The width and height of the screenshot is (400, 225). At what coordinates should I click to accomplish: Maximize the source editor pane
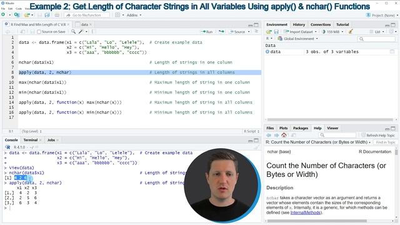click(x=256, y=25)
